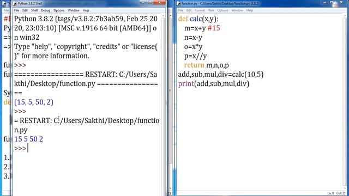Open Format menu in function.py editor
This screenshot has height=196, width=349.
coord(200,10)
